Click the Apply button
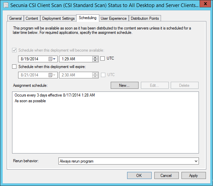Viewport: 213px width, 186px height. tap(194, 176)
